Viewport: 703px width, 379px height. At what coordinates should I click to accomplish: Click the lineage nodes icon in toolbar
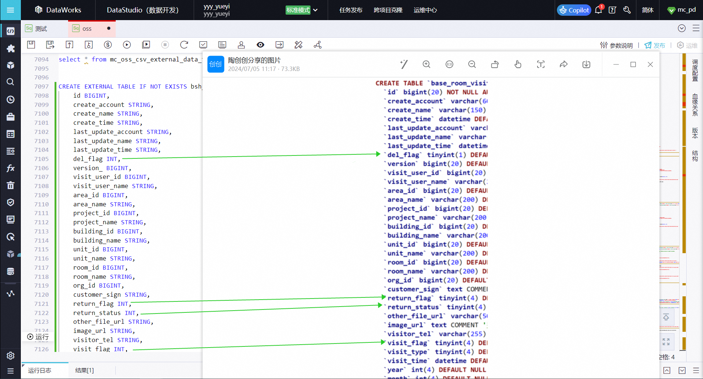pos(317,45)
